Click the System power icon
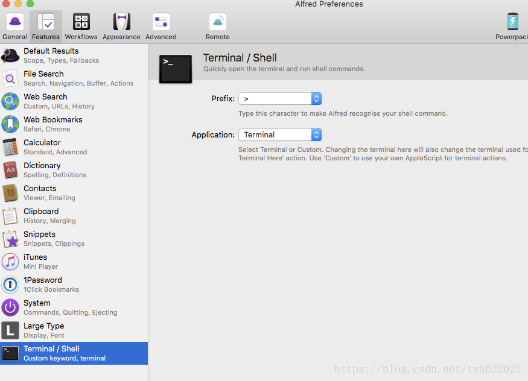 (x=10, y=307)
